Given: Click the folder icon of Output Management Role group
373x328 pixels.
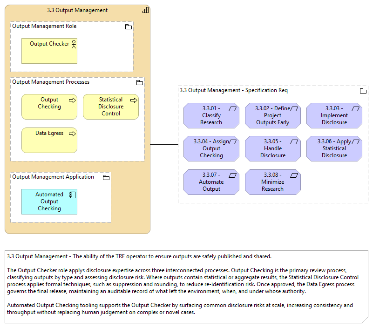Looking at the screenshot, I should (x=129, y=27).
